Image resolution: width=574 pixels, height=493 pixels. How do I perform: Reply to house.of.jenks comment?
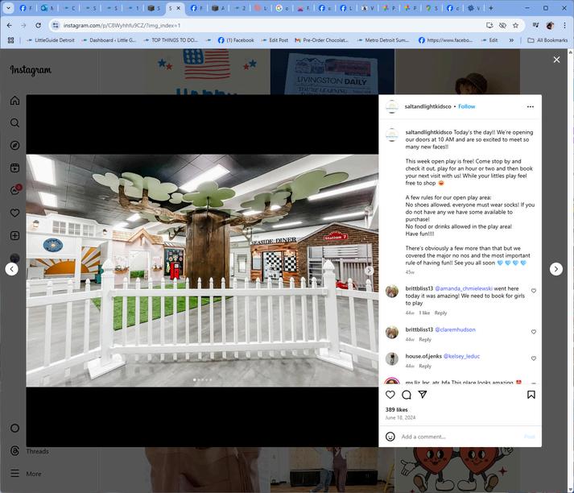(425, 366)
